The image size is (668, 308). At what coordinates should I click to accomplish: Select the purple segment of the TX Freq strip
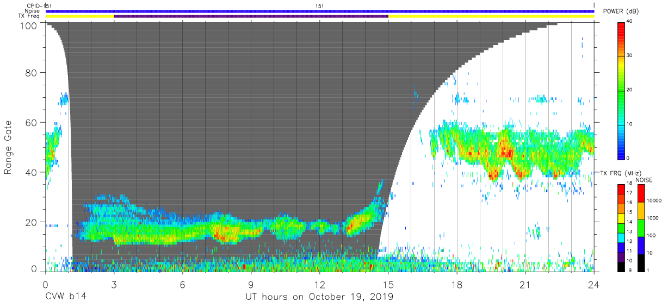[x=251, y=16]
